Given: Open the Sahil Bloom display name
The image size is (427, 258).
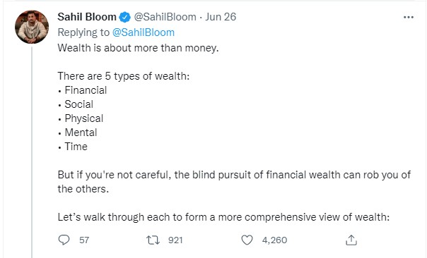Looking at the screenshot, I should coord(87,17).
